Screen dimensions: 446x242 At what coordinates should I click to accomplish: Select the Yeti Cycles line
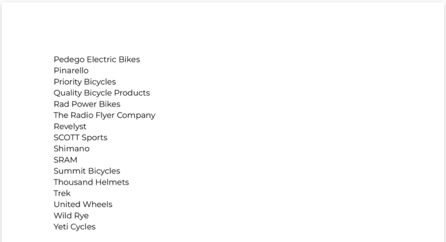tap(74, 227)
